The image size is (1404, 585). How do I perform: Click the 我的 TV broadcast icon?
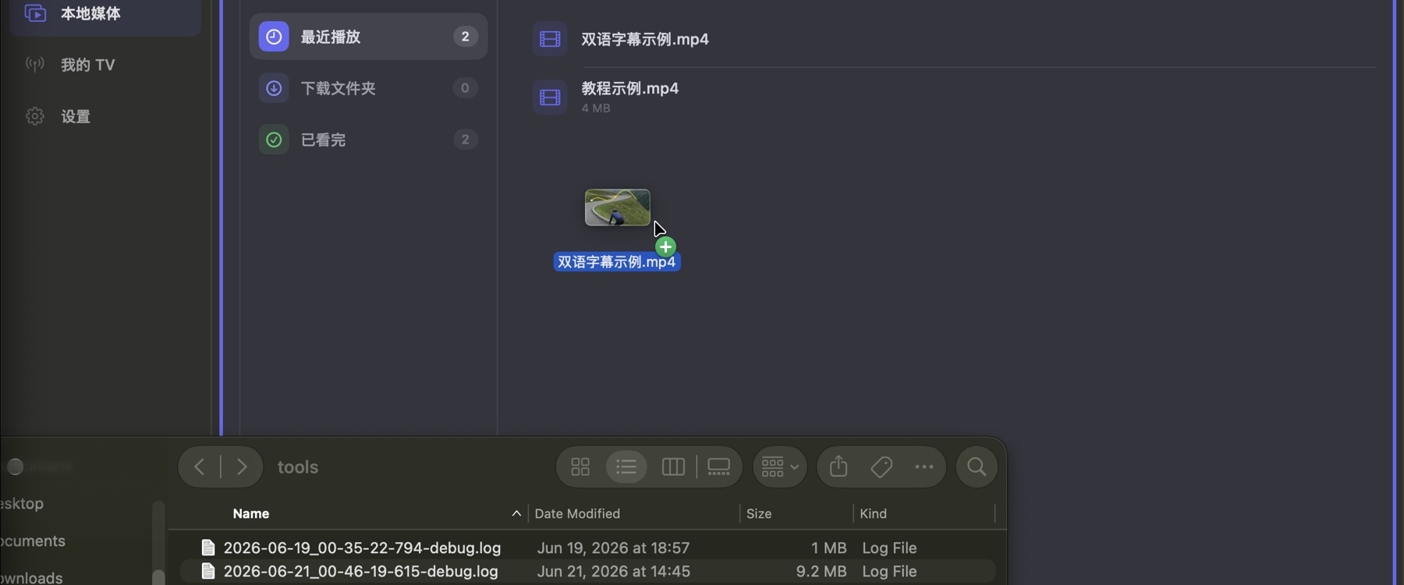click(35, 64)
